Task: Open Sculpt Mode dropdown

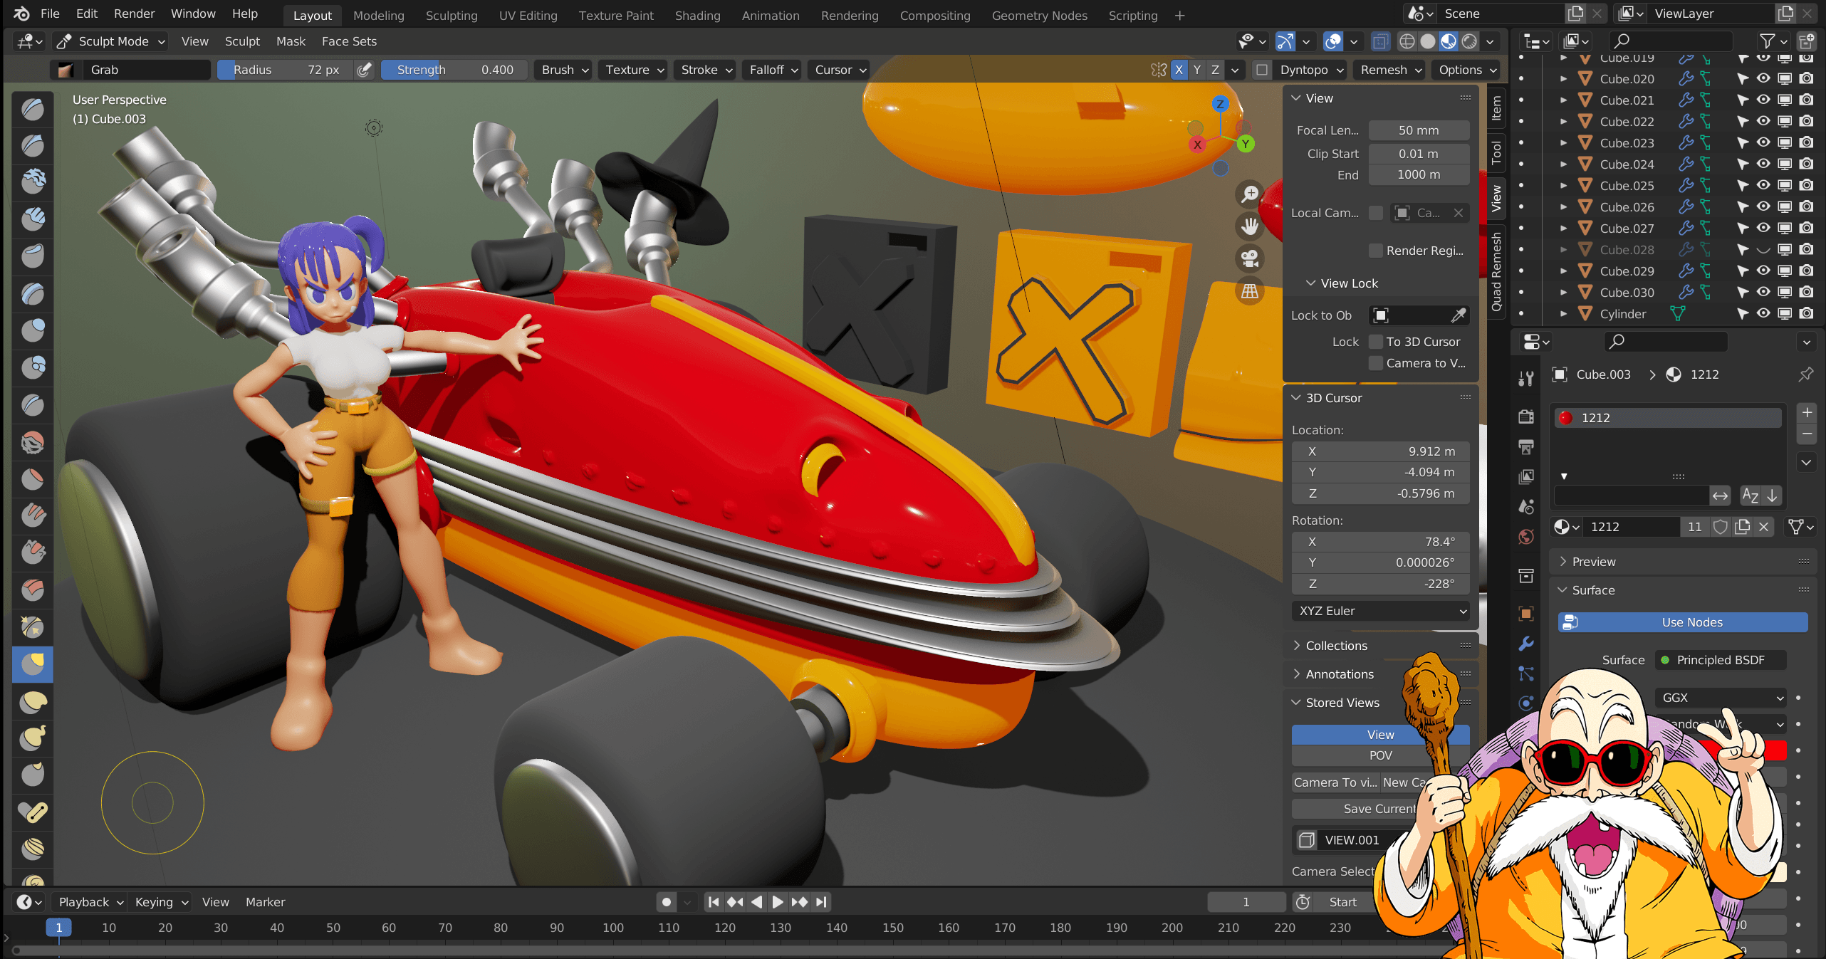Action: (110, 41)
